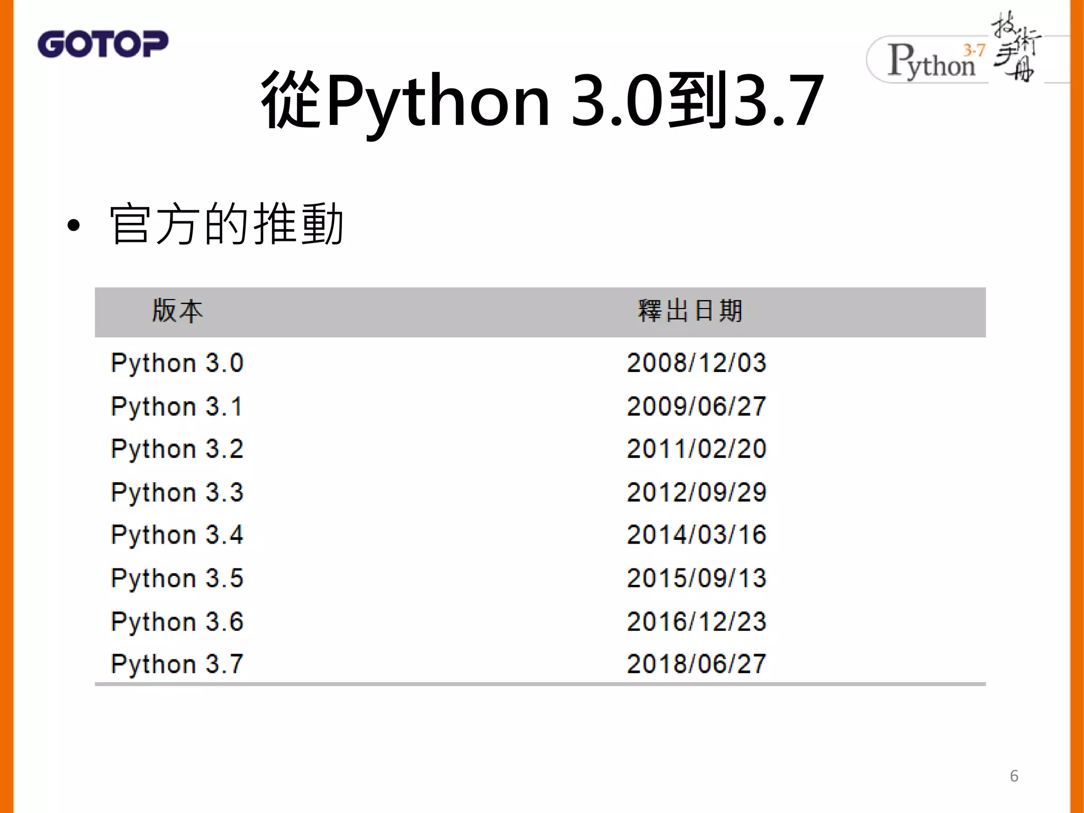Select the date 2018/06/27
The image size is (1084, 813).
point(697,664)
